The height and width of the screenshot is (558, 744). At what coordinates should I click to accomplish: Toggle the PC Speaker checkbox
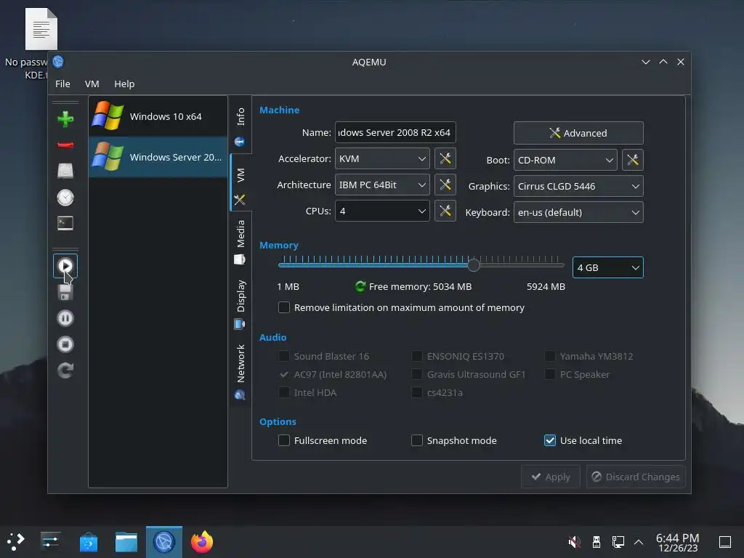pos(549,374)
